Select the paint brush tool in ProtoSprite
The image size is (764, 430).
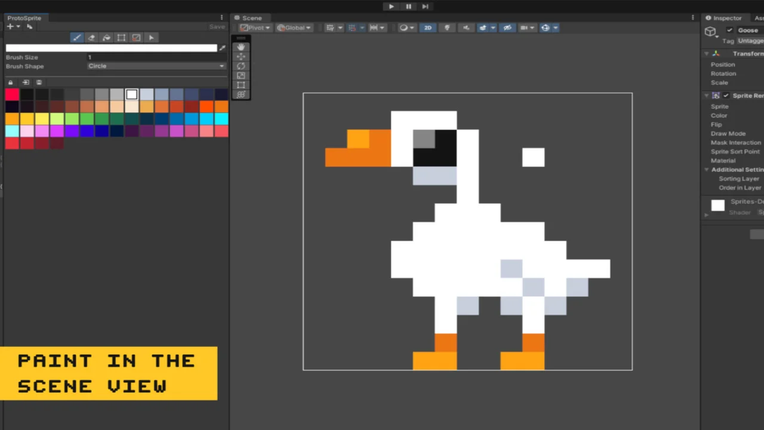(77, 38)
